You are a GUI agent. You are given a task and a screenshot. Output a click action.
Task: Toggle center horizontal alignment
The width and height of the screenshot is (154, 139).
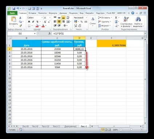(x=59, y=22)
